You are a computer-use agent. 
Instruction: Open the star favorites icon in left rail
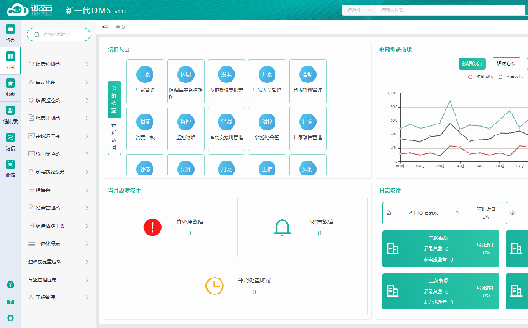(10, 82)
